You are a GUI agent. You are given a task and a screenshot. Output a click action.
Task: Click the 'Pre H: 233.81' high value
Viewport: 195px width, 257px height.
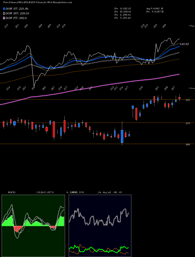[122, 12]
